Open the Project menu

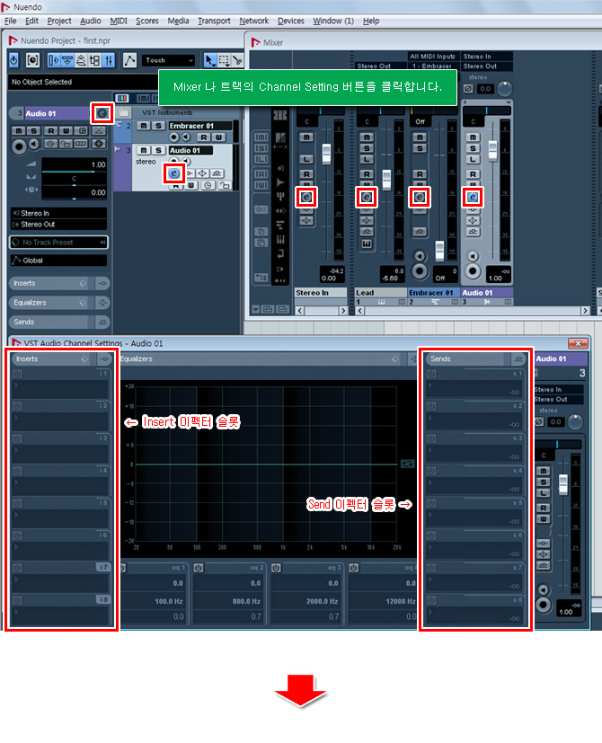click(59, 21)
